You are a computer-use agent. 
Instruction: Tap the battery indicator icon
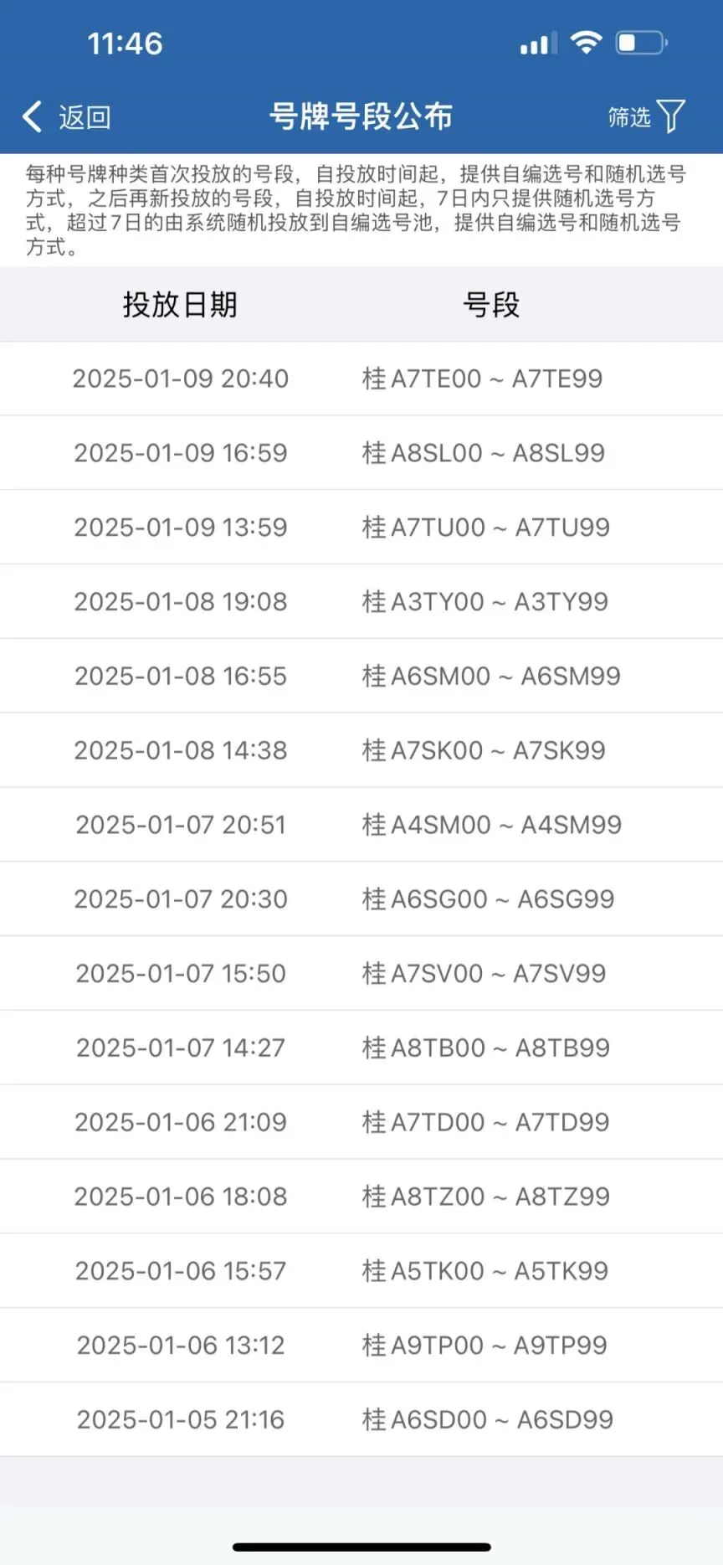point(641,43)
